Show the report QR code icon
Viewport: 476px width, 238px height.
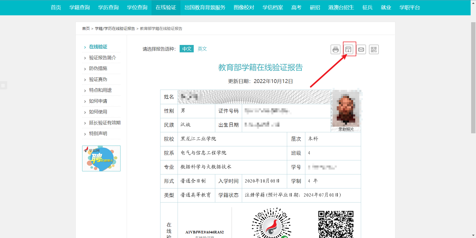pos(374,49)
